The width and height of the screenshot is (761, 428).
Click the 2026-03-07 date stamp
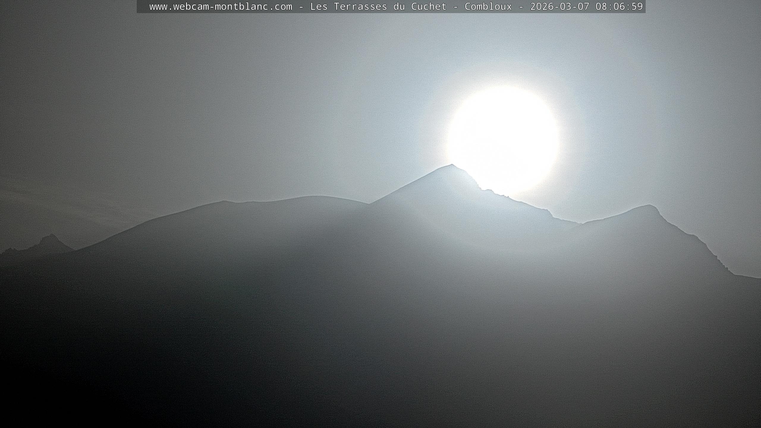[x=559, y=7]
